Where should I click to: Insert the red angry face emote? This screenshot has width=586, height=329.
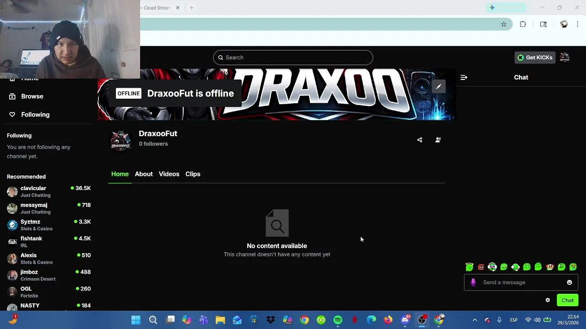(481, 267)
